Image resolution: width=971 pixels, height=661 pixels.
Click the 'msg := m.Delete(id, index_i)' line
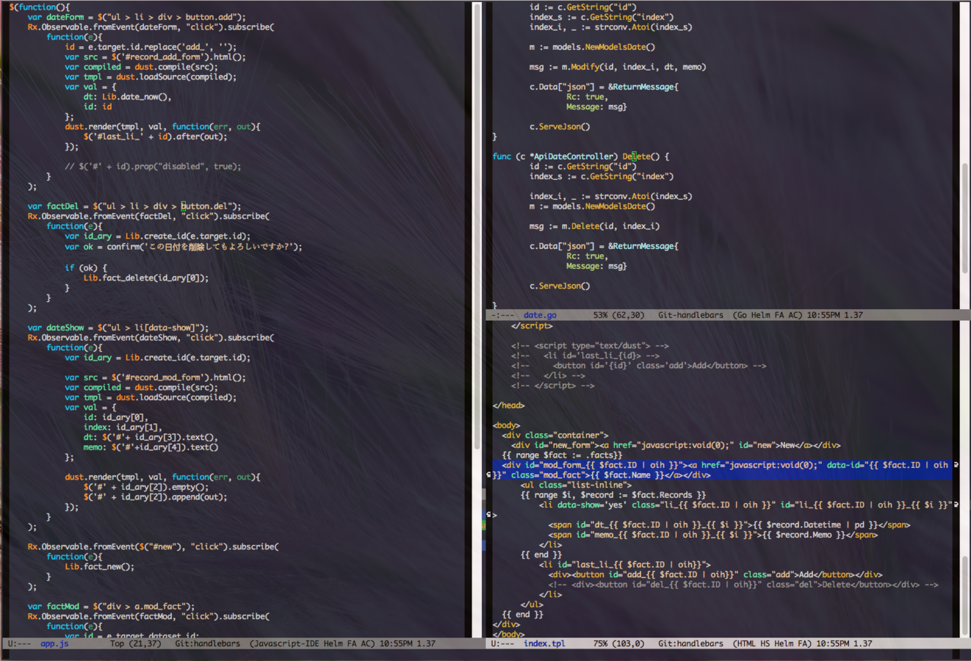595,226
